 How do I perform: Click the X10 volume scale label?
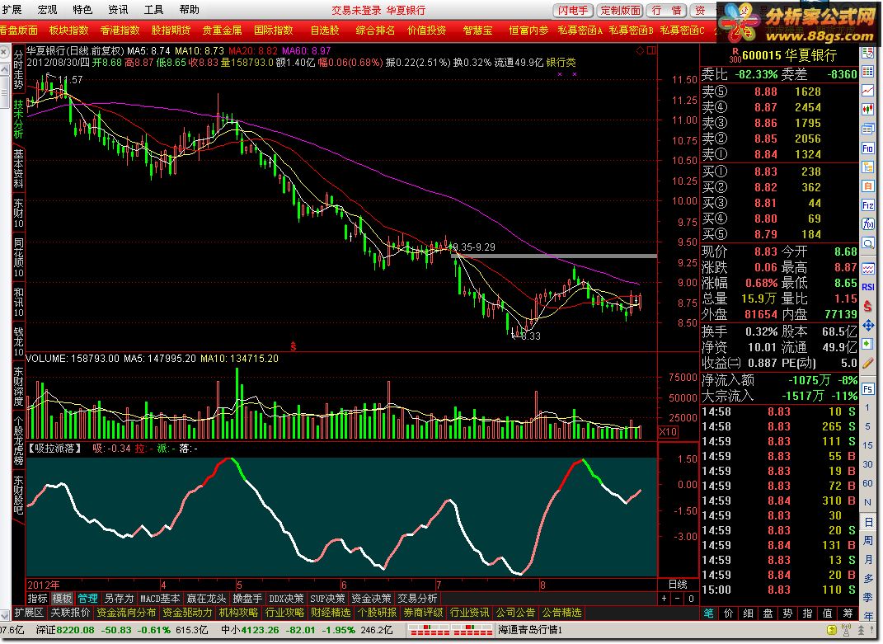pos(669,432)
